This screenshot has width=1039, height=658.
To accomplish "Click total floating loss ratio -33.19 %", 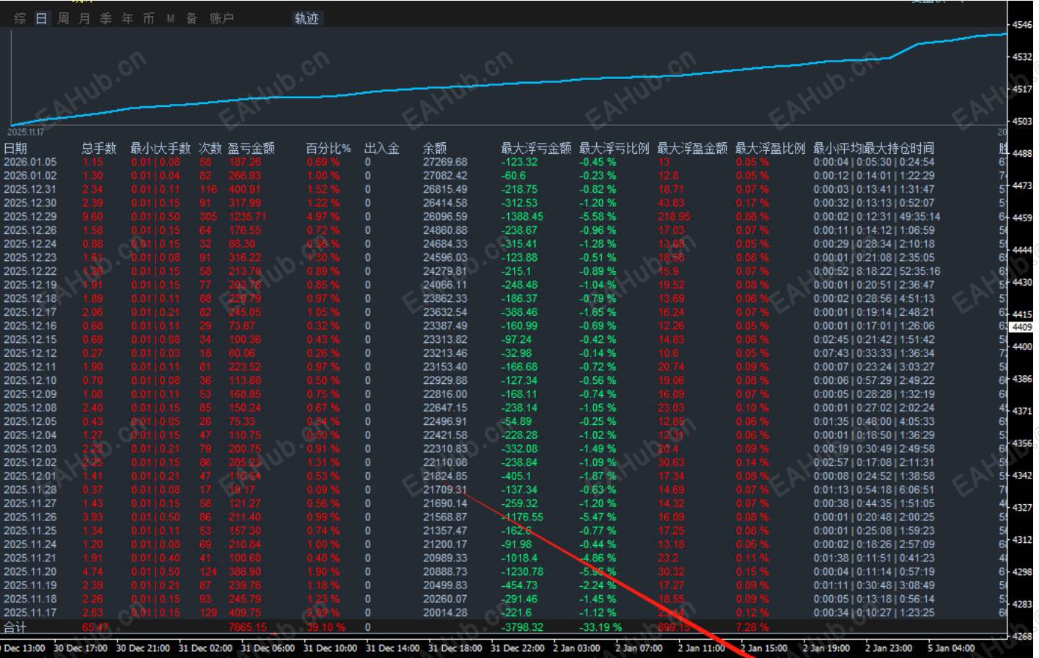I will click(601, 627).
